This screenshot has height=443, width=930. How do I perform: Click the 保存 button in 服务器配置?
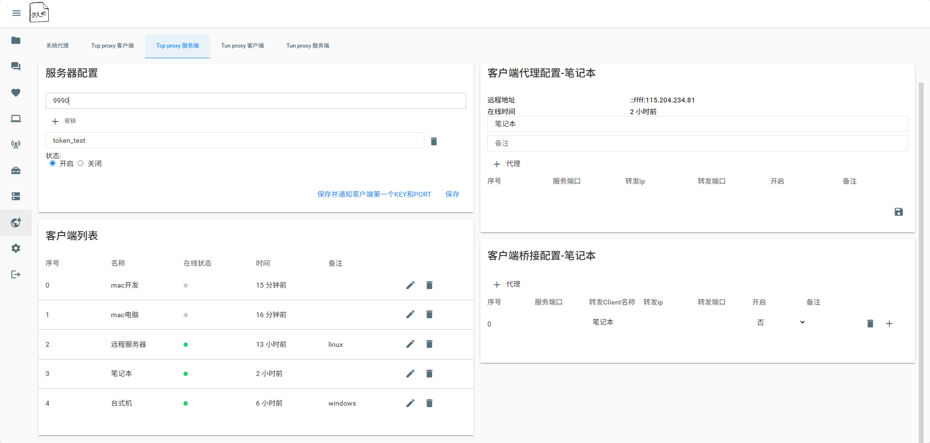(452, 194)
